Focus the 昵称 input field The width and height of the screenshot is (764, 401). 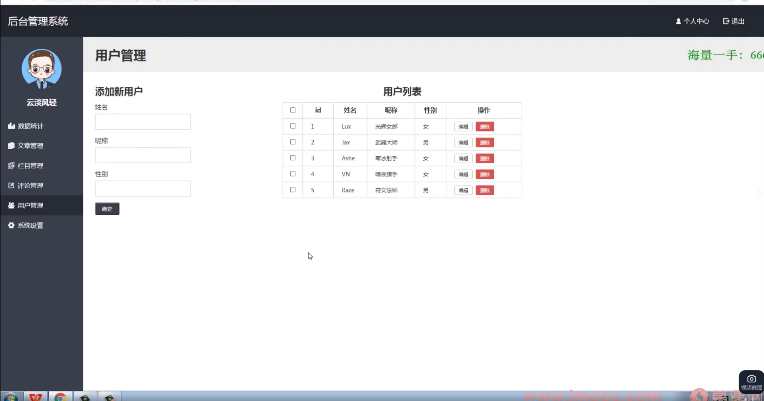click(143, 155)
